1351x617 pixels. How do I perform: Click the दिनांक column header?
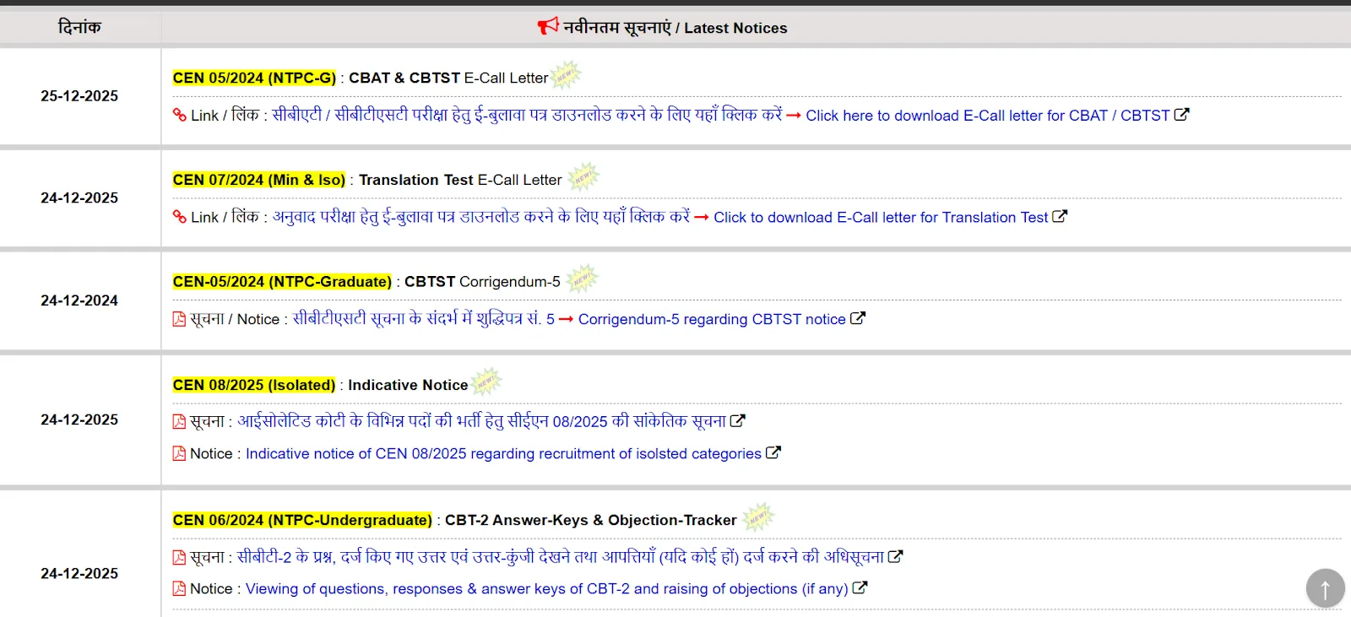[x=79, y=27]
